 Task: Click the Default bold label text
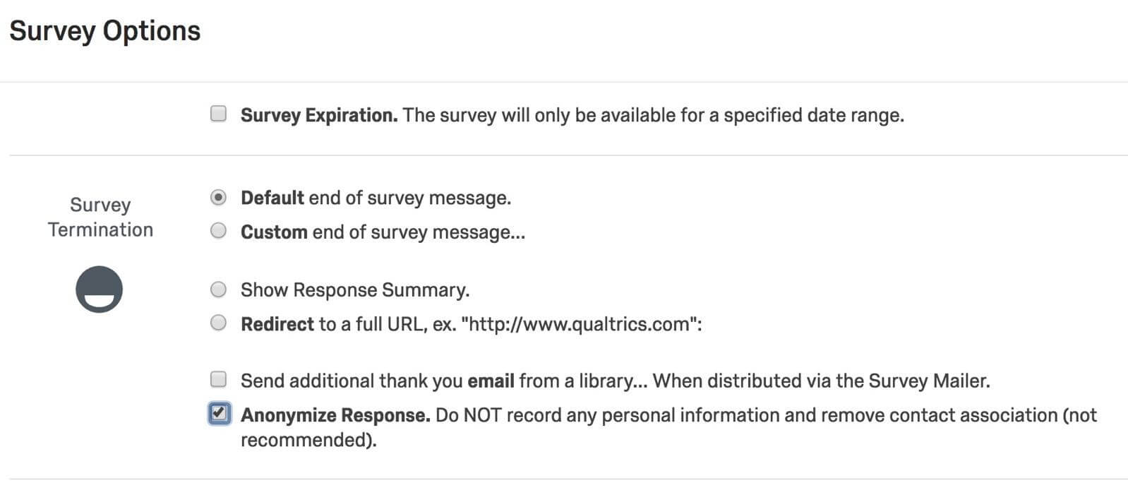(x=272, y=198)
